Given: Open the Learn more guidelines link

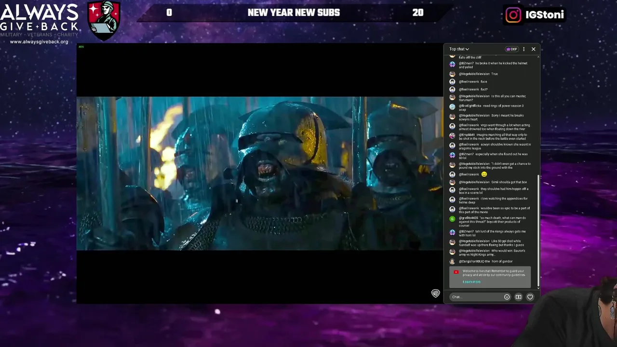Looking at the screenshot, I should (471, 282).
